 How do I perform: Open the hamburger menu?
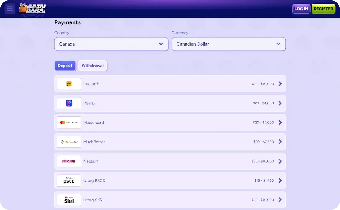pos(10,9)
